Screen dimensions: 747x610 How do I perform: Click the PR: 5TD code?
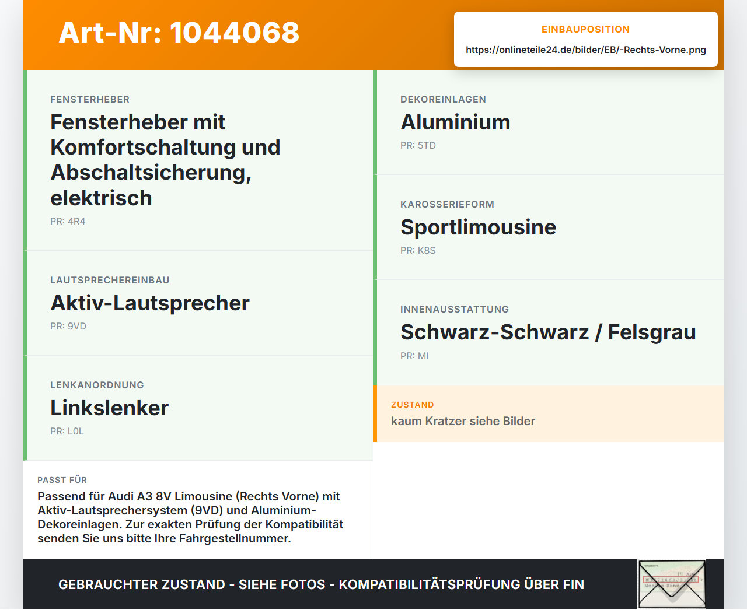(x=418, y=145)
